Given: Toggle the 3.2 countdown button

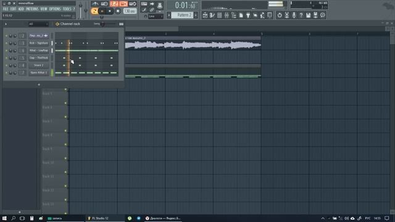Looking at the screenshot, I should click(114, 4).
